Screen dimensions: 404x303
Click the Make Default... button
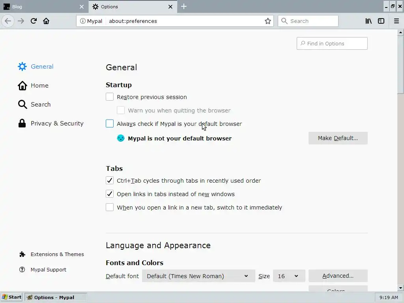(338, 138)
